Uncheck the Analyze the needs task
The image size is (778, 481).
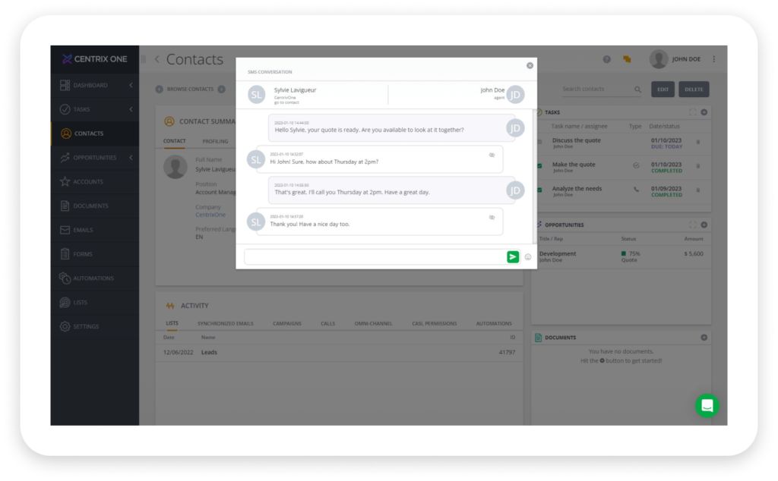click(x=539, y=190)
